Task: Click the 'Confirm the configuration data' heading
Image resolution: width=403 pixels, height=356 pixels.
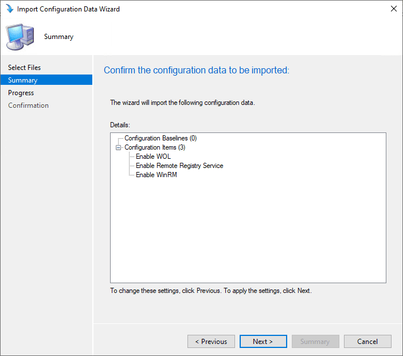Action: tap(196, 70)
